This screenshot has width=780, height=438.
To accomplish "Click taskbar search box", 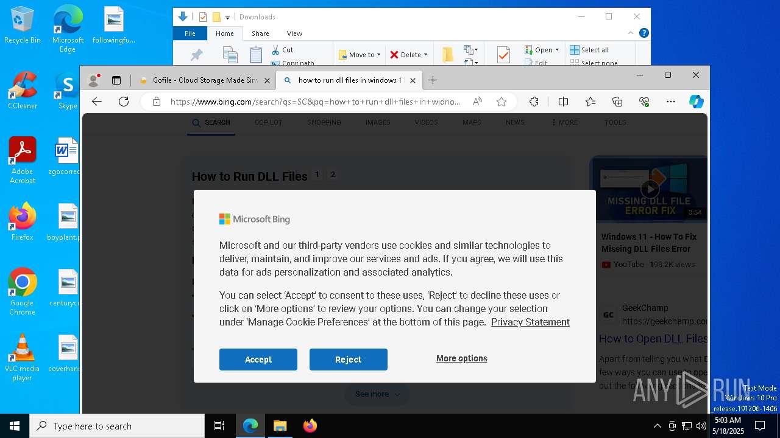I will 117,426.
